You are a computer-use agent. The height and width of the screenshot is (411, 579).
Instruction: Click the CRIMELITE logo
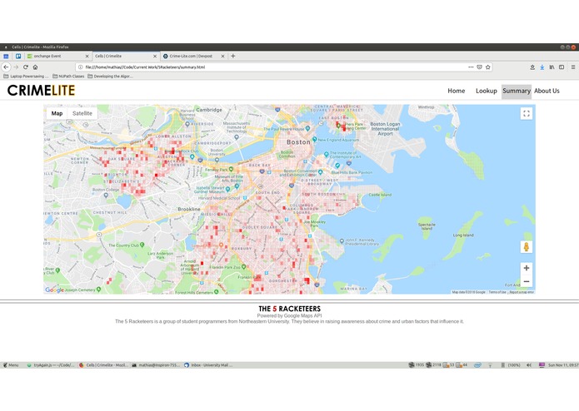point(41,91)
